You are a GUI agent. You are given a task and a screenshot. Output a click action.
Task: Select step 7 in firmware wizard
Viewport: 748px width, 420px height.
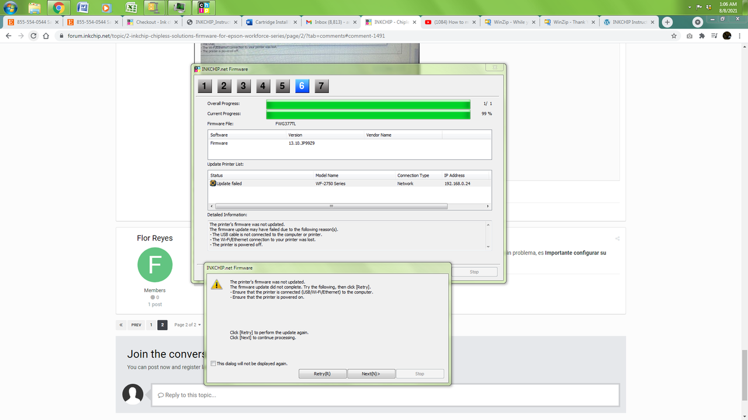tap(321, 86)
